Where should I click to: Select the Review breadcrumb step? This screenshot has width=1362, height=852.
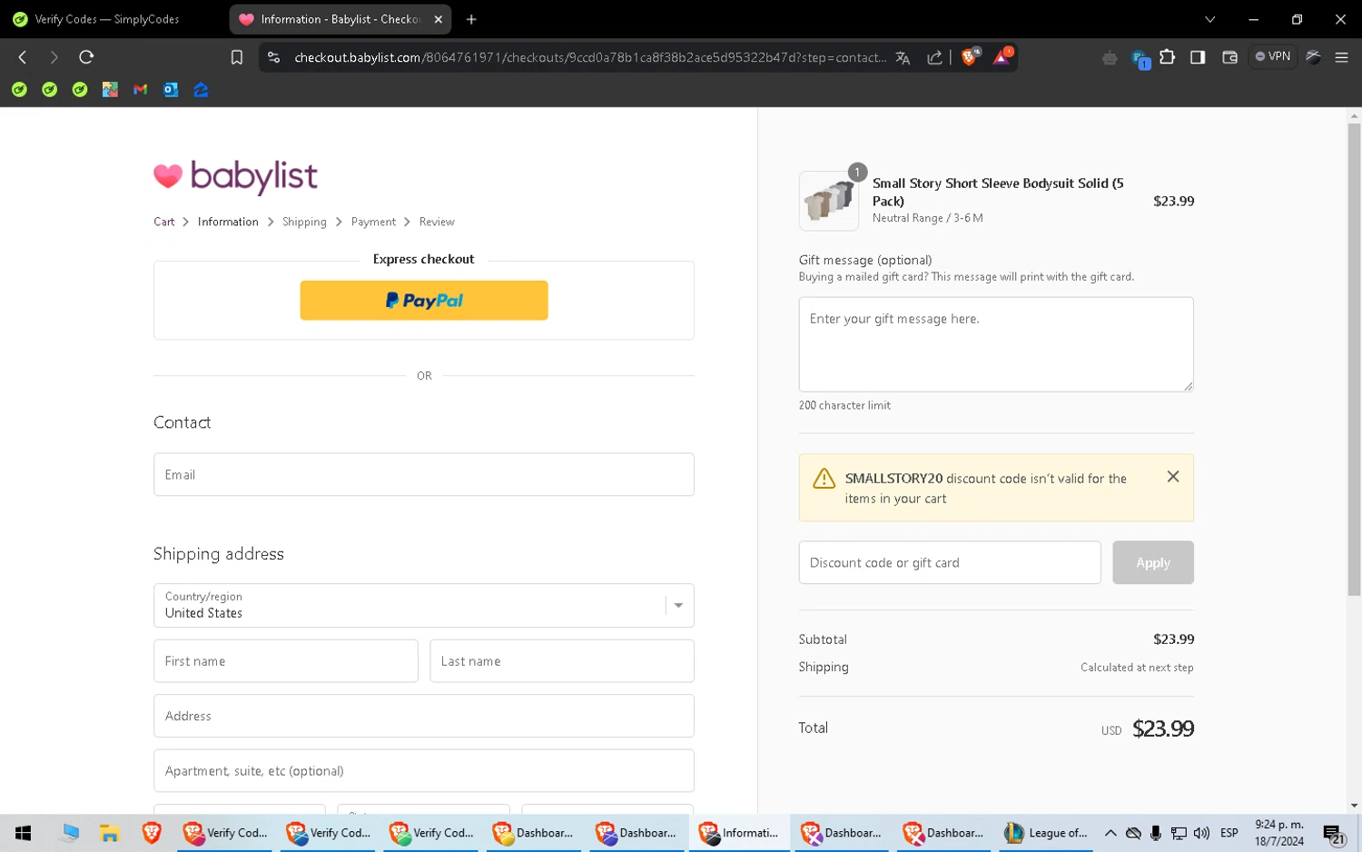tap(437, 222)
